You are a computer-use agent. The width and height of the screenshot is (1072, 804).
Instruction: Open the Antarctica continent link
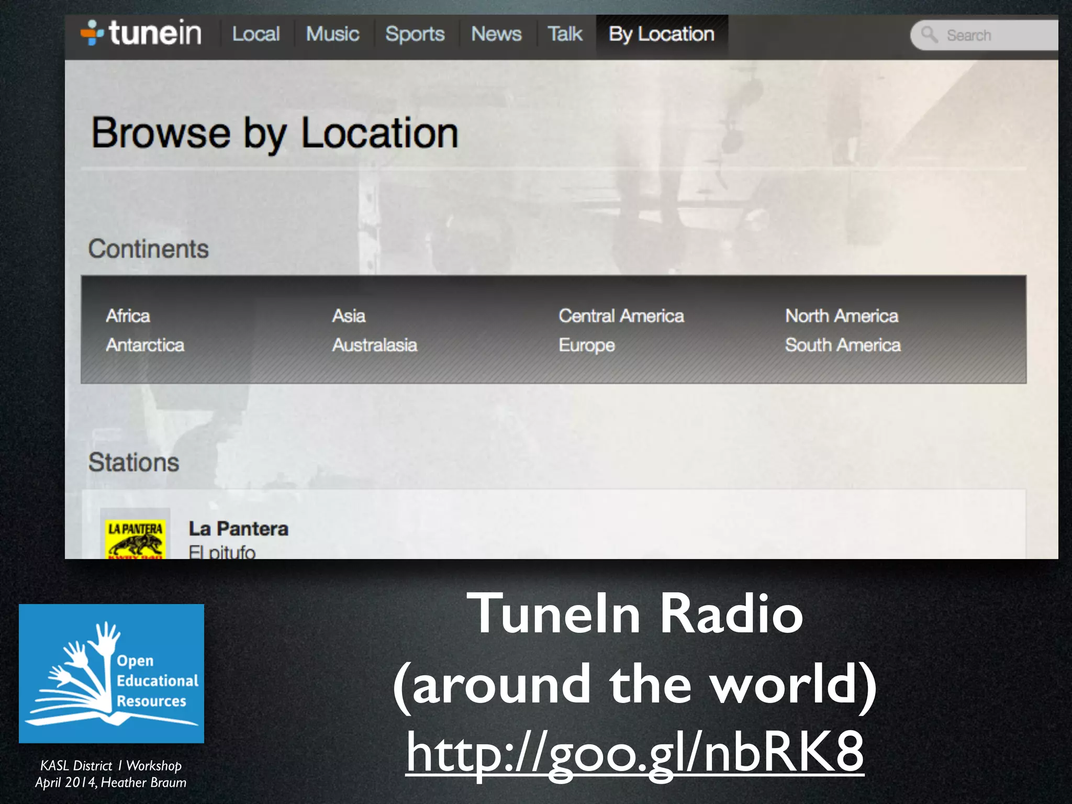pos(145,345)
